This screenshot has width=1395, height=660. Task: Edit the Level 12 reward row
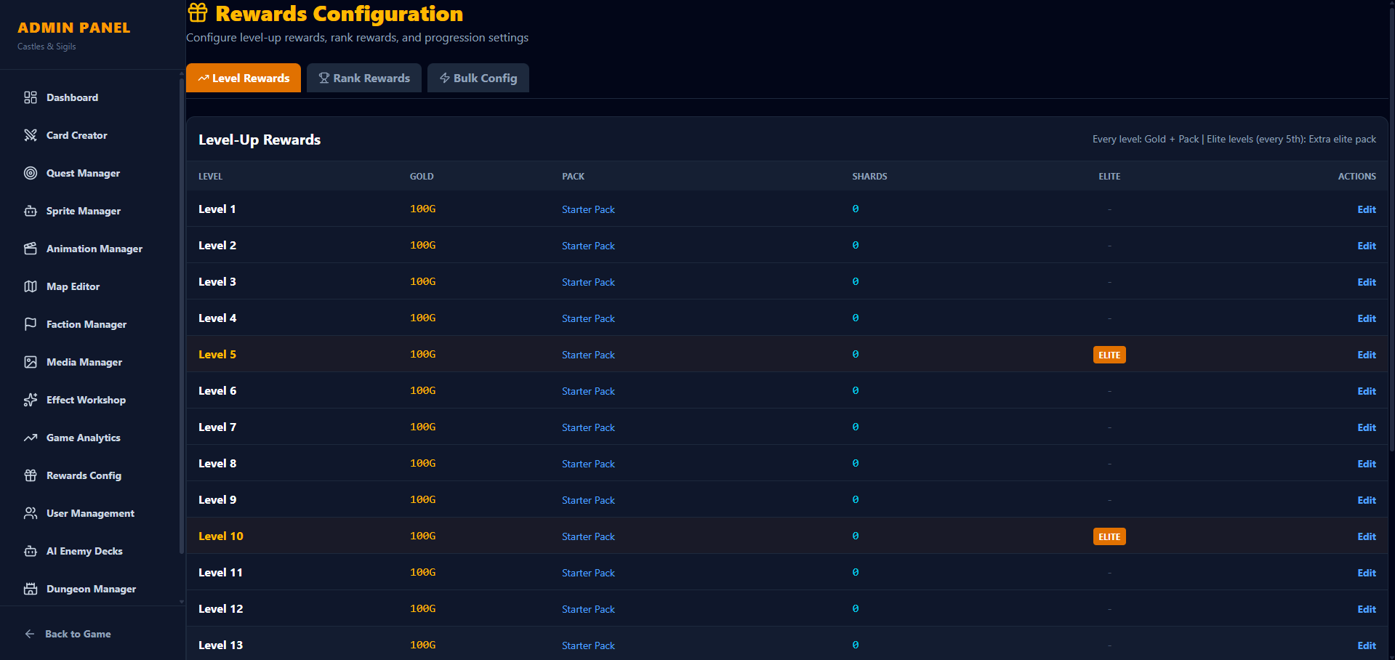pyautogui.click(x=1367, y=609)
